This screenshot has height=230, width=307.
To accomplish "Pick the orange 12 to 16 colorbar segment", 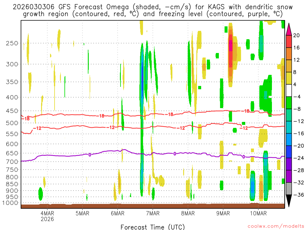I will click(x=289, y=54).
